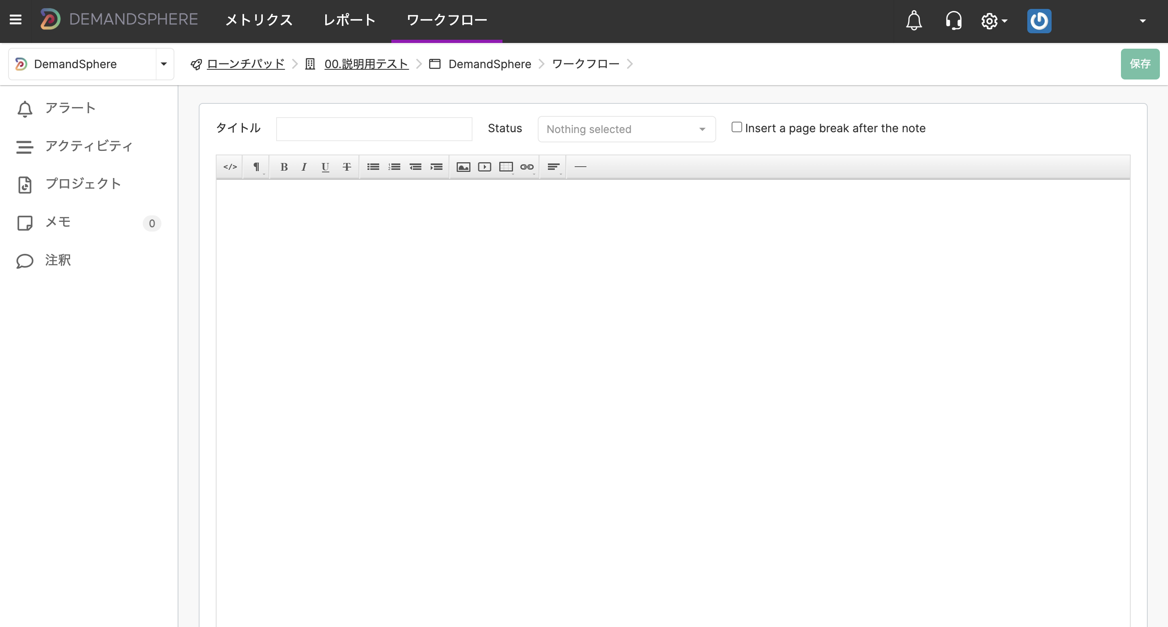Follow the 00.説明用テスト breadcrumb link
The width and height of the screenshot is (1168, 627).
(x=366, y=64)
